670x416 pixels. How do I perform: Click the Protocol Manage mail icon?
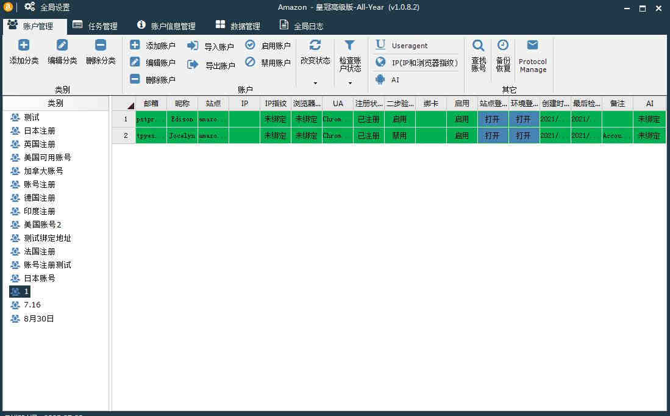coord(532,45)
